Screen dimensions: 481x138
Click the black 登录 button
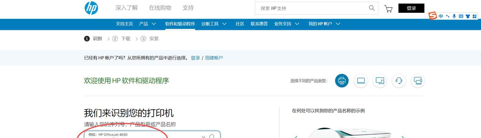(x=411, y=8)
